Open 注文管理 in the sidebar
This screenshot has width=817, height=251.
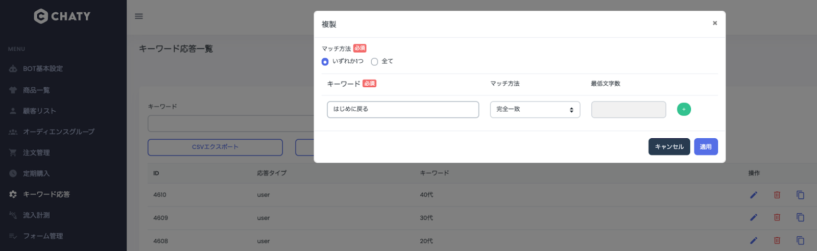point(36,153)
